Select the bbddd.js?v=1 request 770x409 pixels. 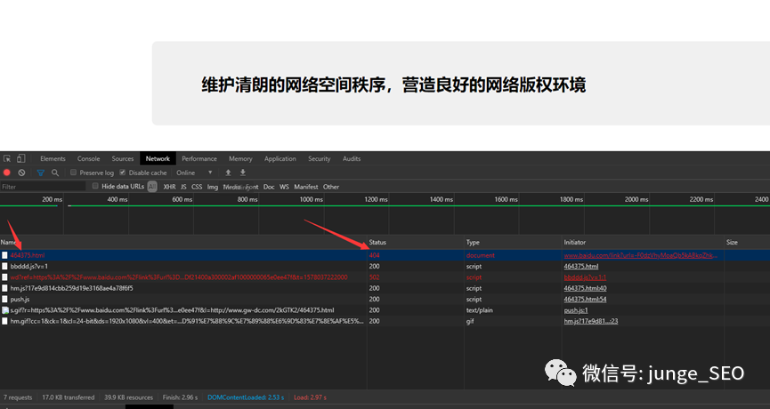[29, 266]
